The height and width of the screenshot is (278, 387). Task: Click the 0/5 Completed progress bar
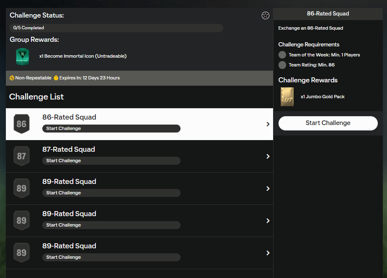(x=116, y=28)
